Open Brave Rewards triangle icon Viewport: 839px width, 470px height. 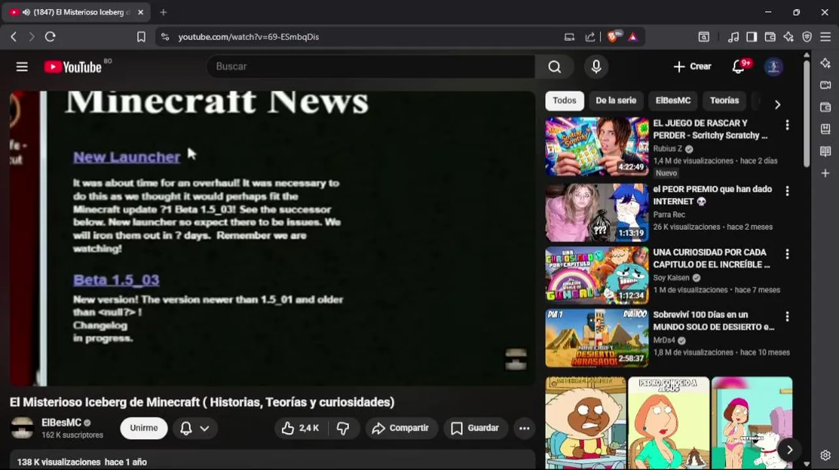click(x=633, y=37)
